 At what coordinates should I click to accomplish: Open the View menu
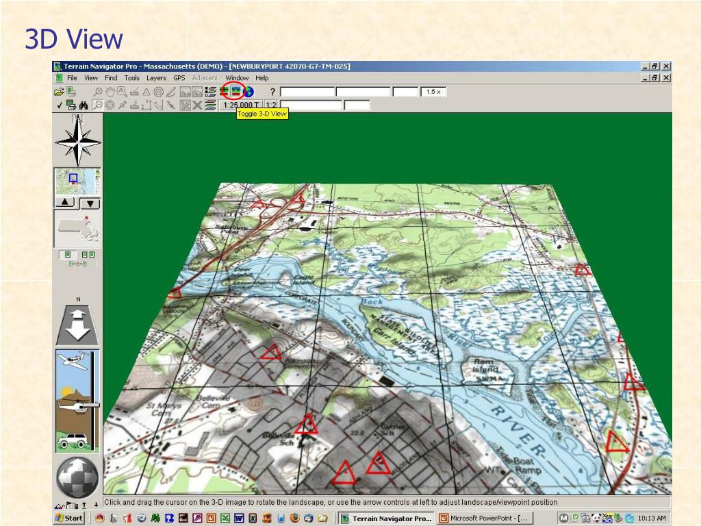tap(91, 78)
